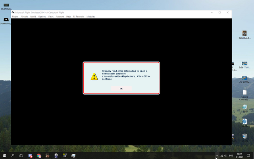Open the Flights menu
Screen dimensions: 254x159
tap(15, 17)
